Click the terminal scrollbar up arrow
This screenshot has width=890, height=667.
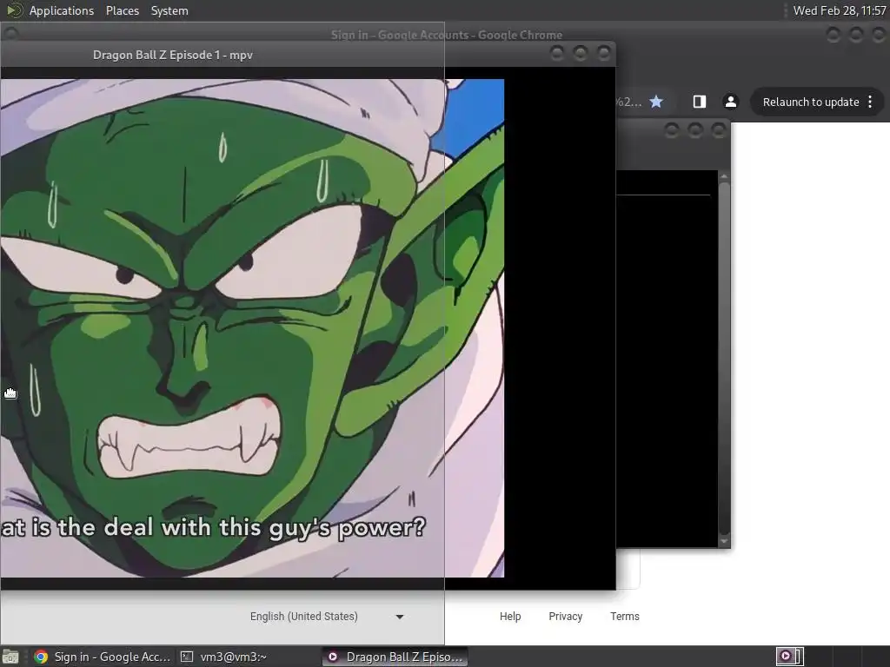(x=724, y=177)
